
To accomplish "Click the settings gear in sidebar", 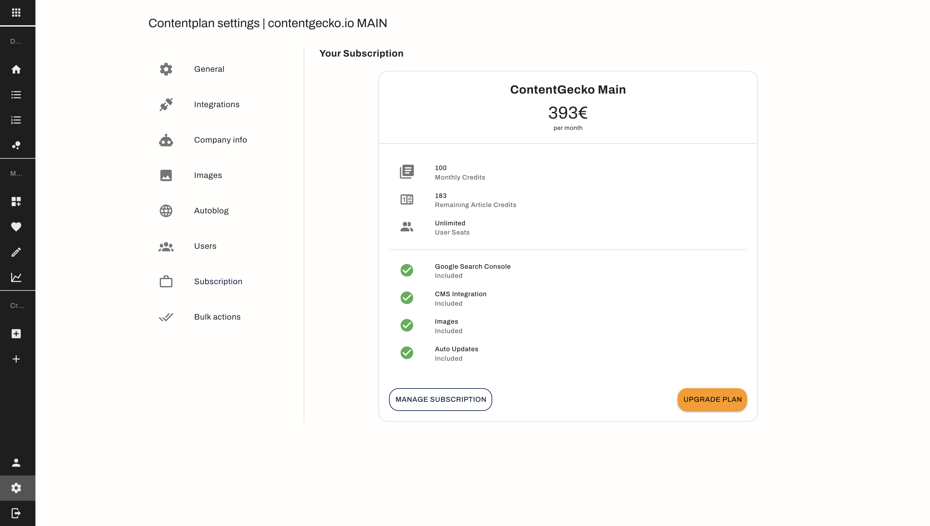I will (16, 488).
